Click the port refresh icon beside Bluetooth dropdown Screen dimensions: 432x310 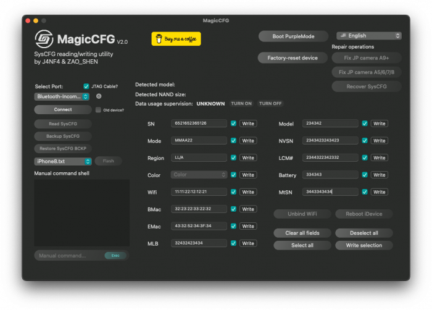pos(99,96)
